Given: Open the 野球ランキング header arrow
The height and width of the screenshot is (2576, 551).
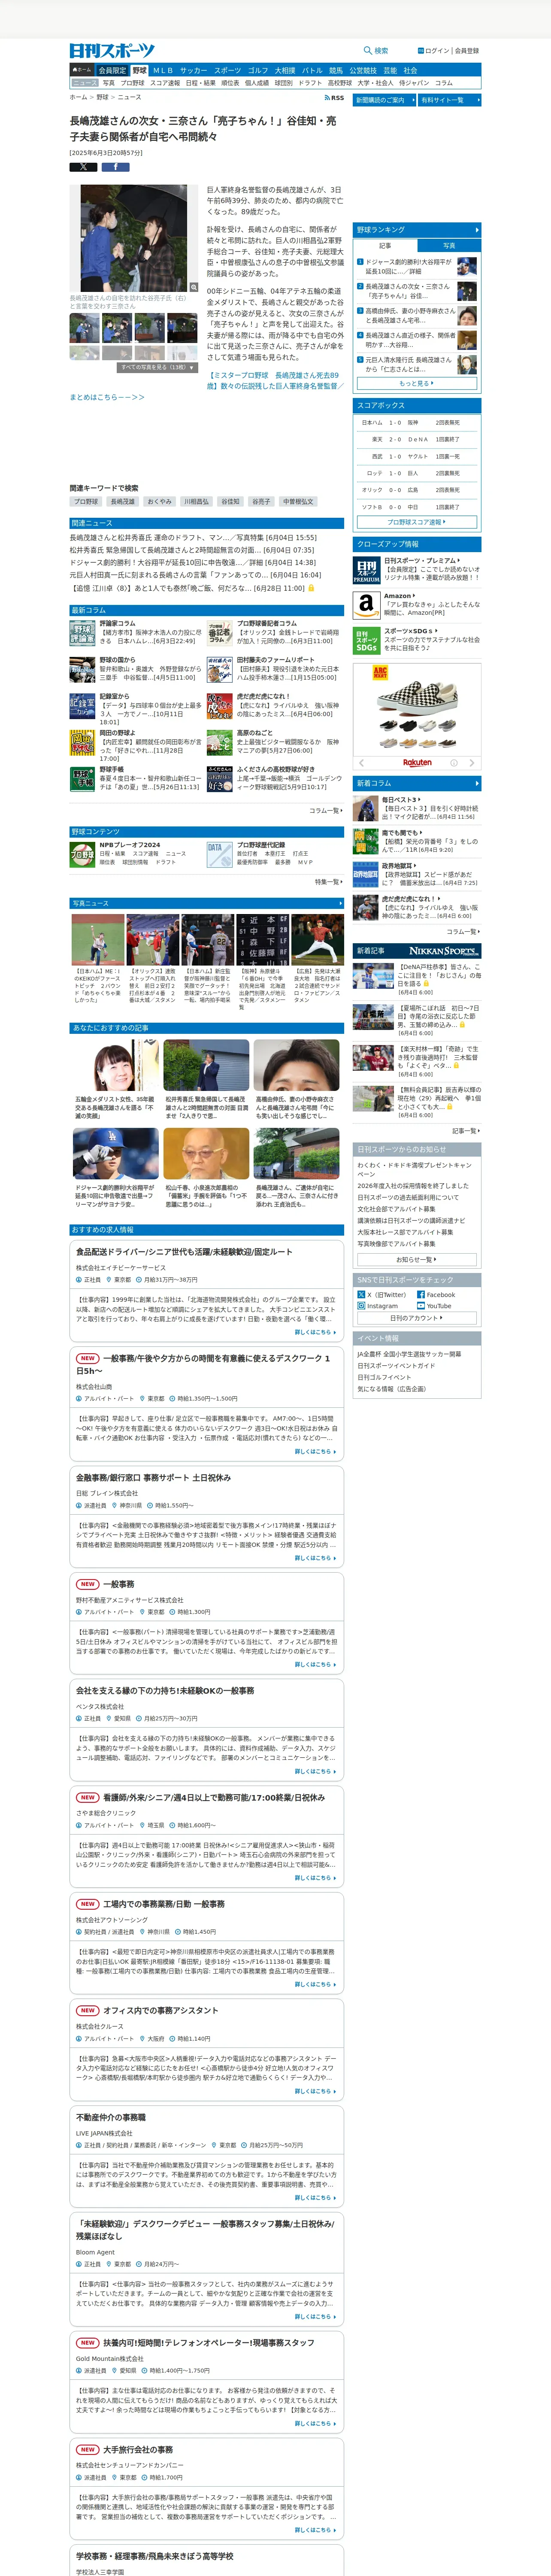Looking at the screenshot, I should 477,230.
